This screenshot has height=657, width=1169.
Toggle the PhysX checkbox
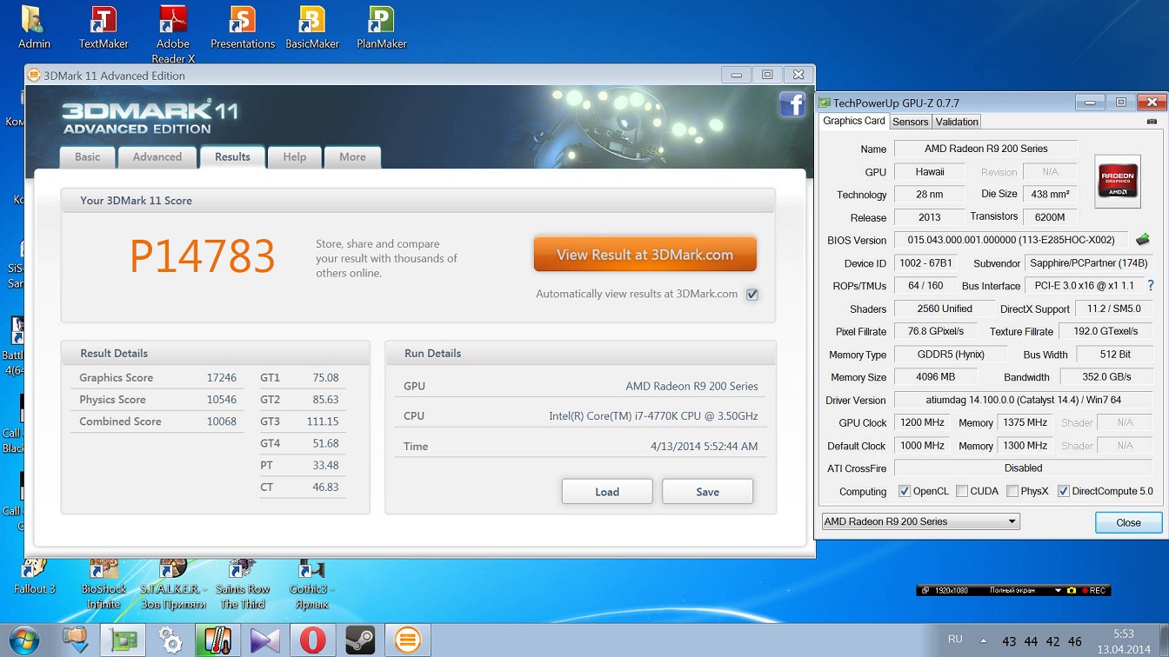[x=1012, y=491]
